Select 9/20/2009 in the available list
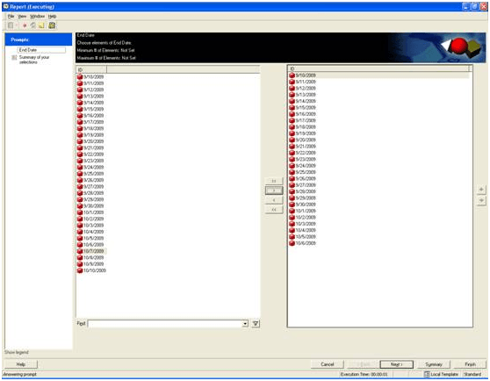Screen dimensions: 490x381 (93, 141)
